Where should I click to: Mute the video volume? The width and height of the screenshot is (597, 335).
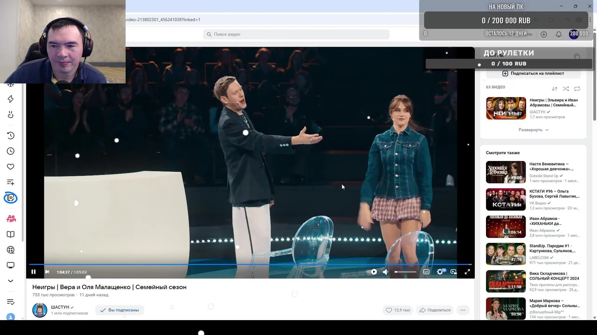385,272
